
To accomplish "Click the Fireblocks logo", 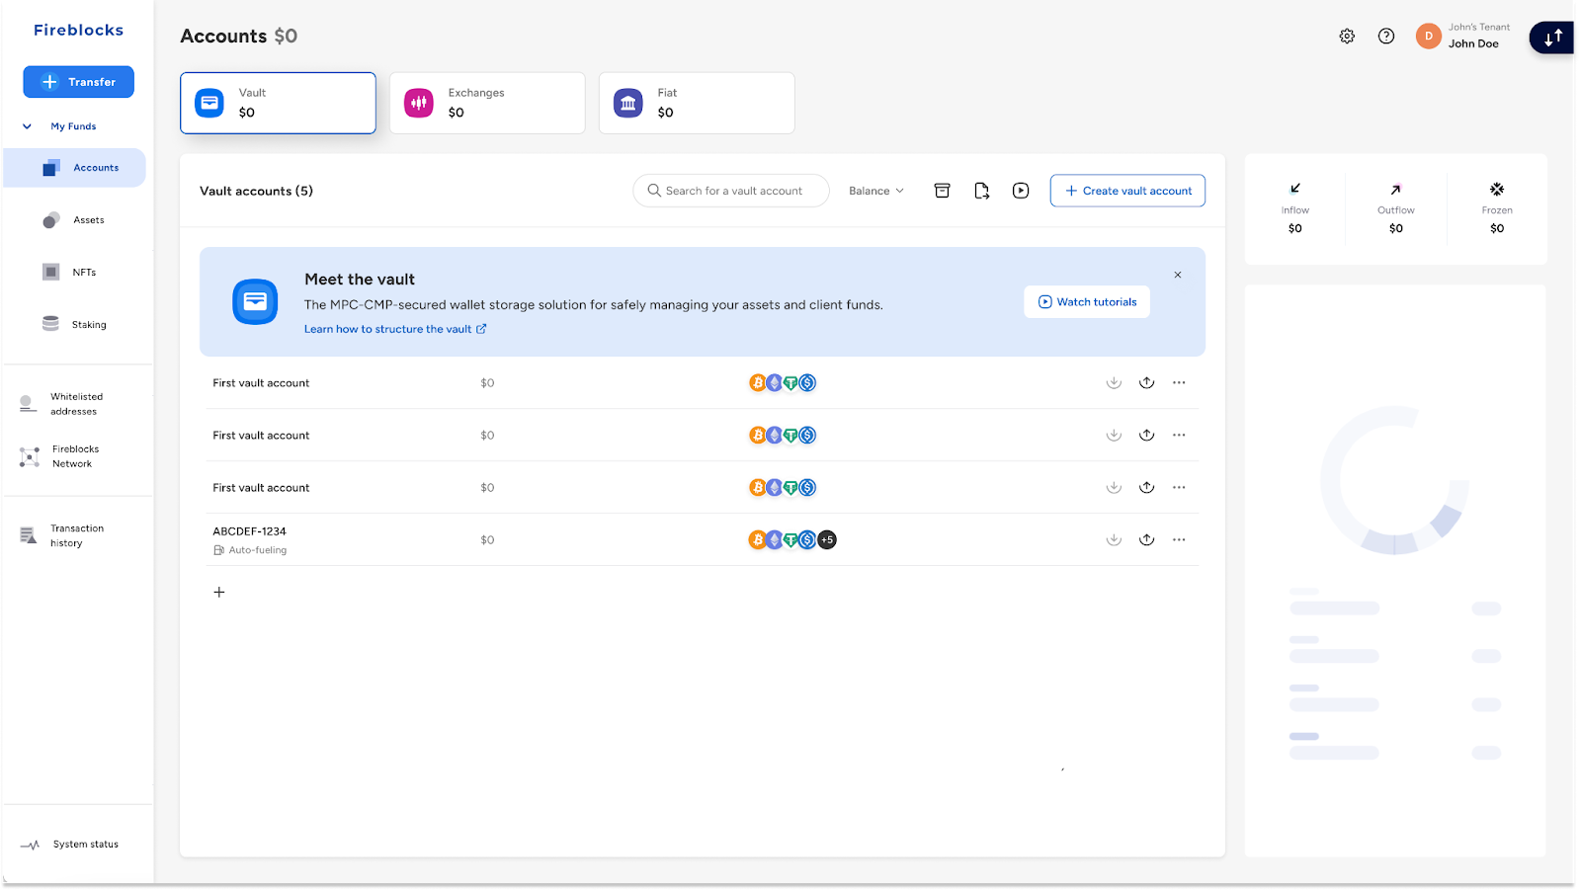I will click(79, 30).
